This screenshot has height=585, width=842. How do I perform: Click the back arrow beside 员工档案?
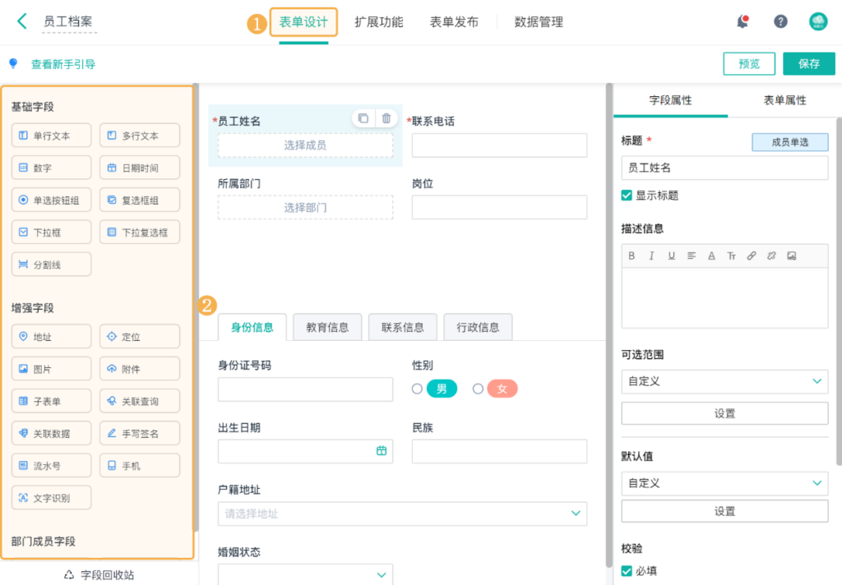(22, 22)
